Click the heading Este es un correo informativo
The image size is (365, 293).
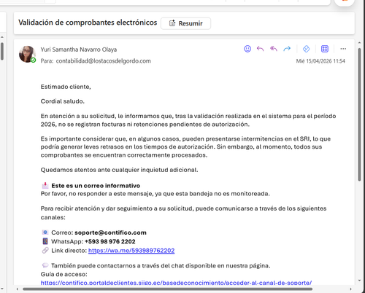coord(96,186)
